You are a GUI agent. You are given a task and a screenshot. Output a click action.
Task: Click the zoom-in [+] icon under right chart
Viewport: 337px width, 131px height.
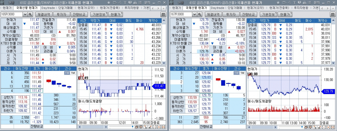click(328, 127)
